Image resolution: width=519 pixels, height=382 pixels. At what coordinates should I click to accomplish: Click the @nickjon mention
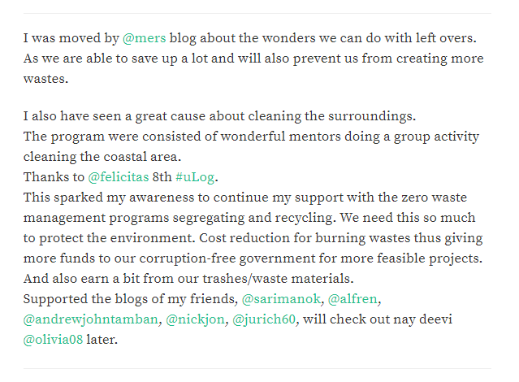(195, 319)
